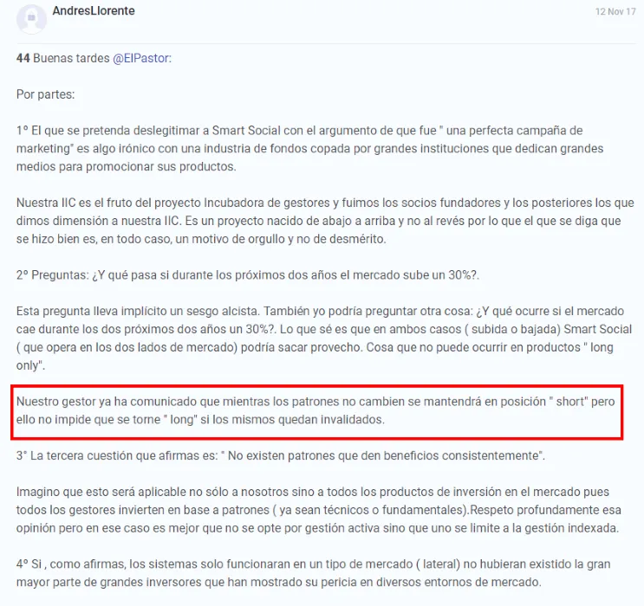Click the bold post number 44
This screenshot has height=606, width=644.
23,58
